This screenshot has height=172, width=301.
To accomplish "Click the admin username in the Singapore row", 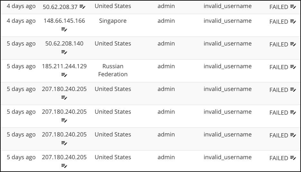I will [x=166, y=21].
